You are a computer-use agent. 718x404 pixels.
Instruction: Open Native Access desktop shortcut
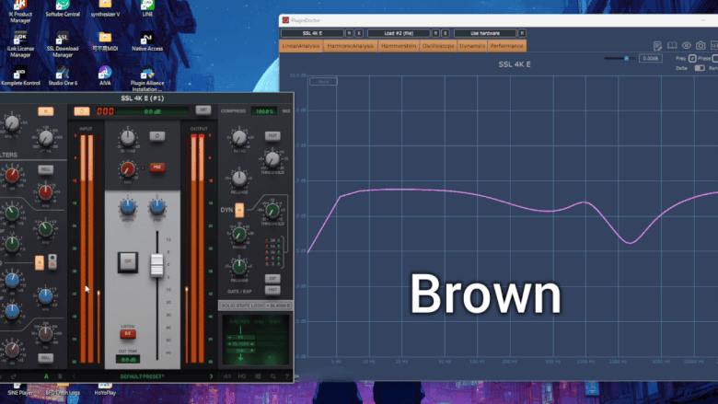coord(147,40)
